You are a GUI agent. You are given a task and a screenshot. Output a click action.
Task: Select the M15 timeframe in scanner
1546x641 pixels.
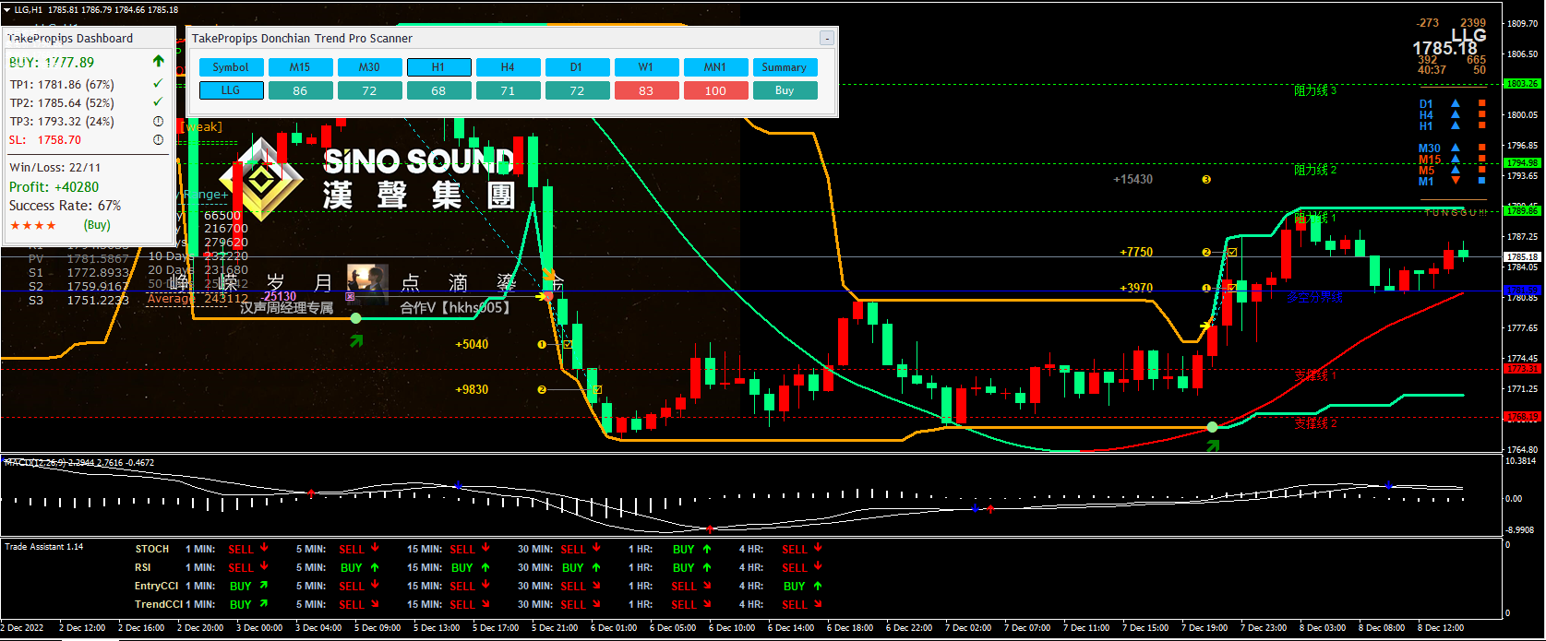300,67
